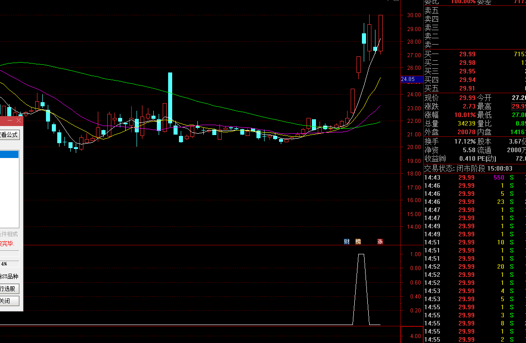Click the 24.85 price marker on the axis
This screenshot has width=526, height=343.
click(x=412, y=79)
